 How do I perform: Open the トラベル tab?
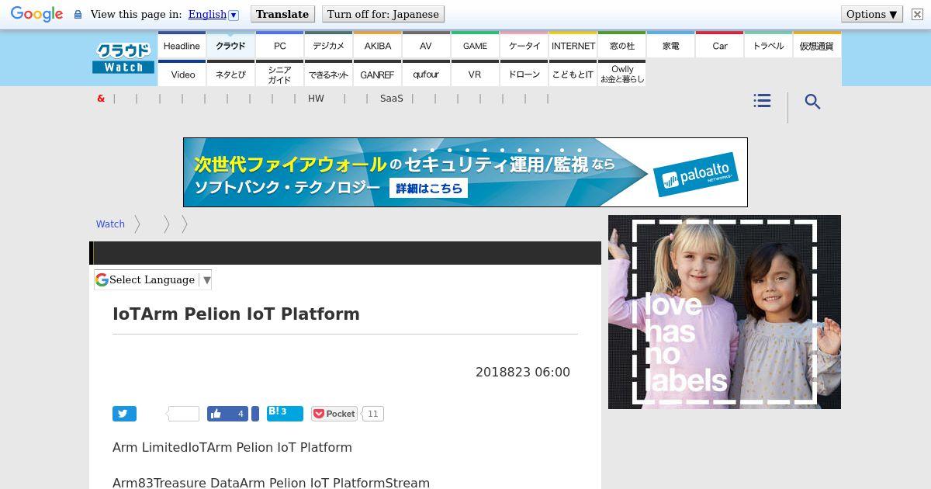768,46
